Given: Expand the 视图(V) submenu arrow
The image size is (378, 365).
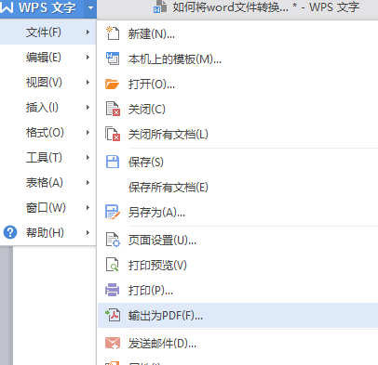Looking at the screenshot, I should pyautogui.click(x=88, y=82).
